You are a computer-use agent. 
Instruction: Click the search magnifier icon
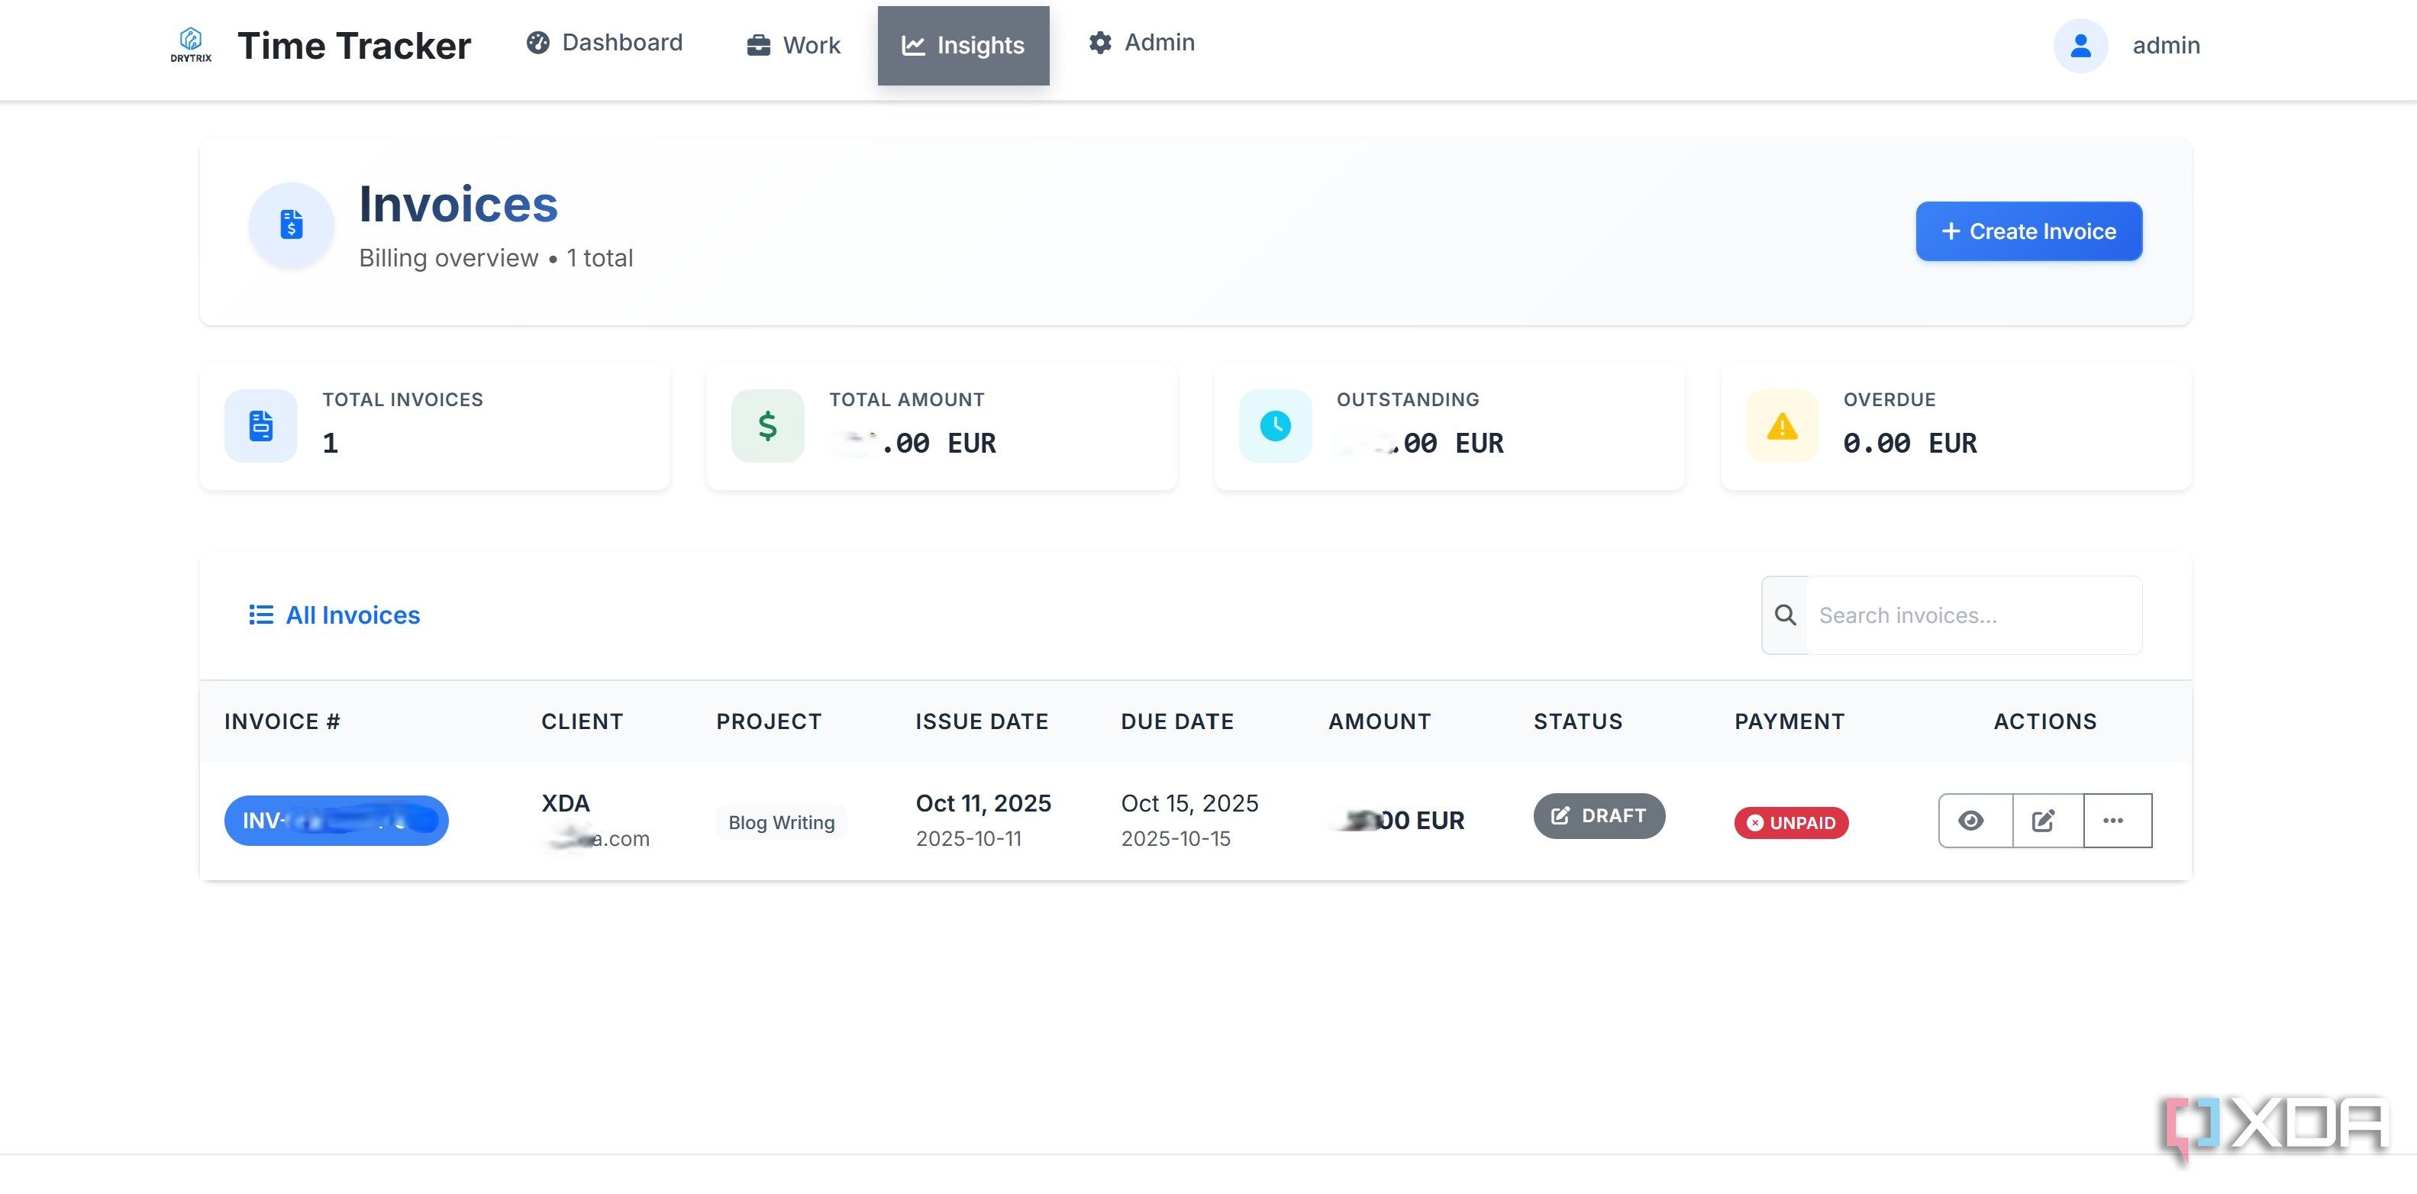tap(1786, 615)
